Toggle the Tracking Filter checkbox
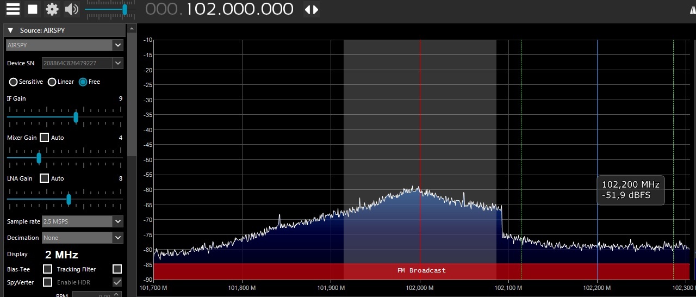 (x=117, y=269)
